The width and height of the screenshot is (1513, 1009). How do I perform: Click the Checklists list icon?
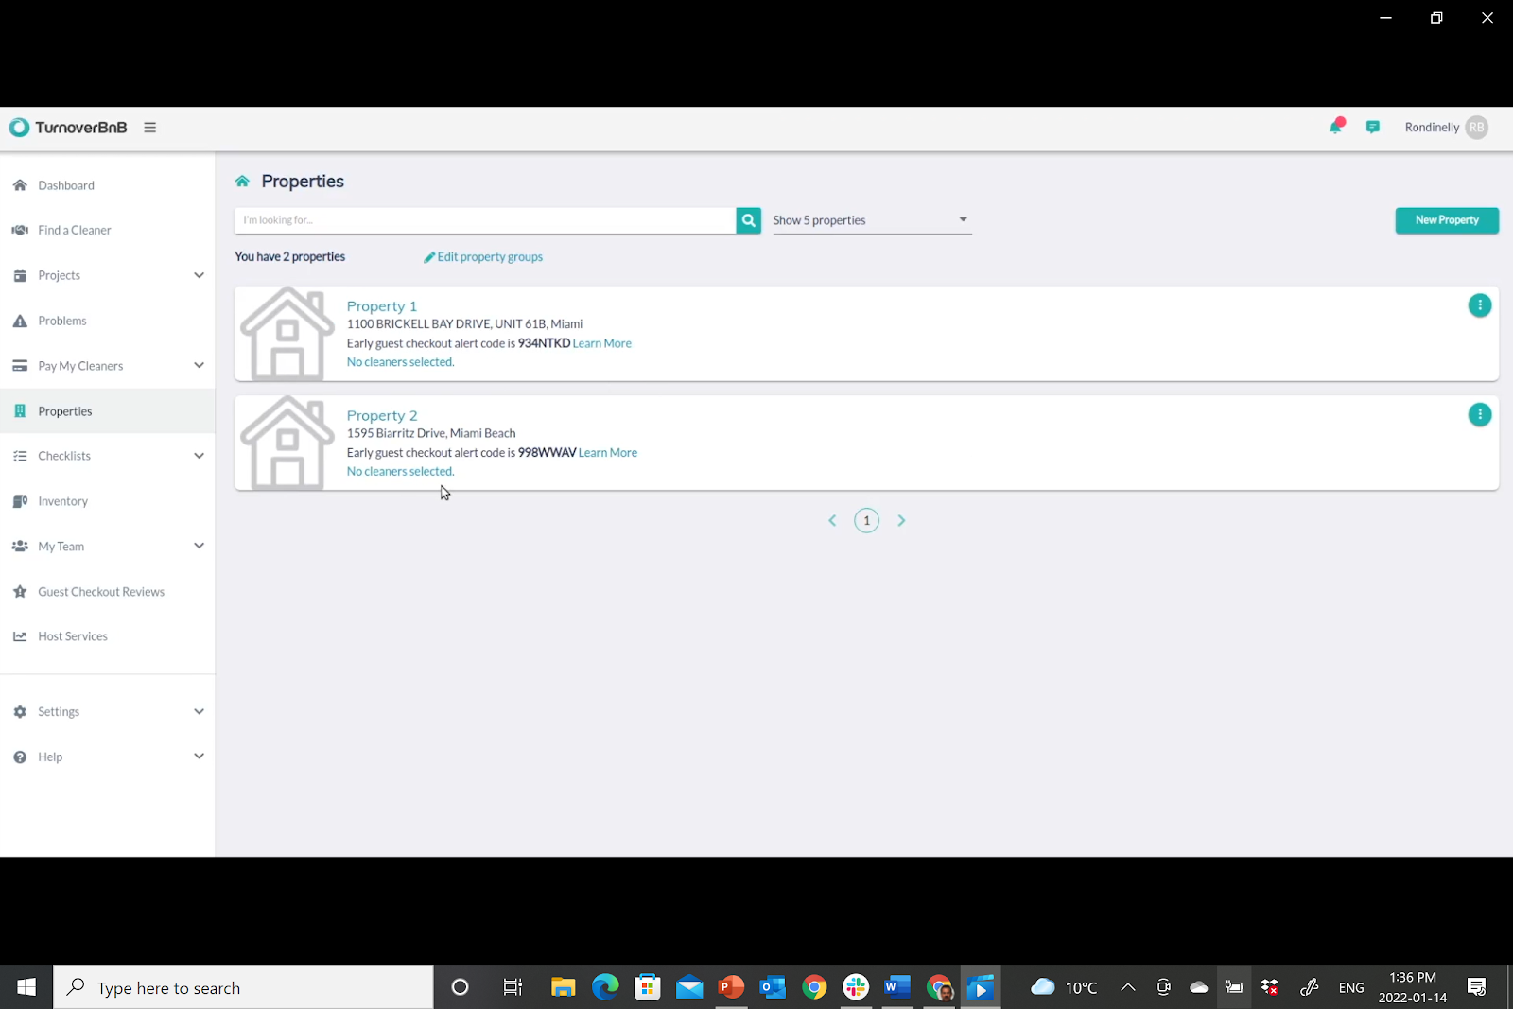(20, 456)
